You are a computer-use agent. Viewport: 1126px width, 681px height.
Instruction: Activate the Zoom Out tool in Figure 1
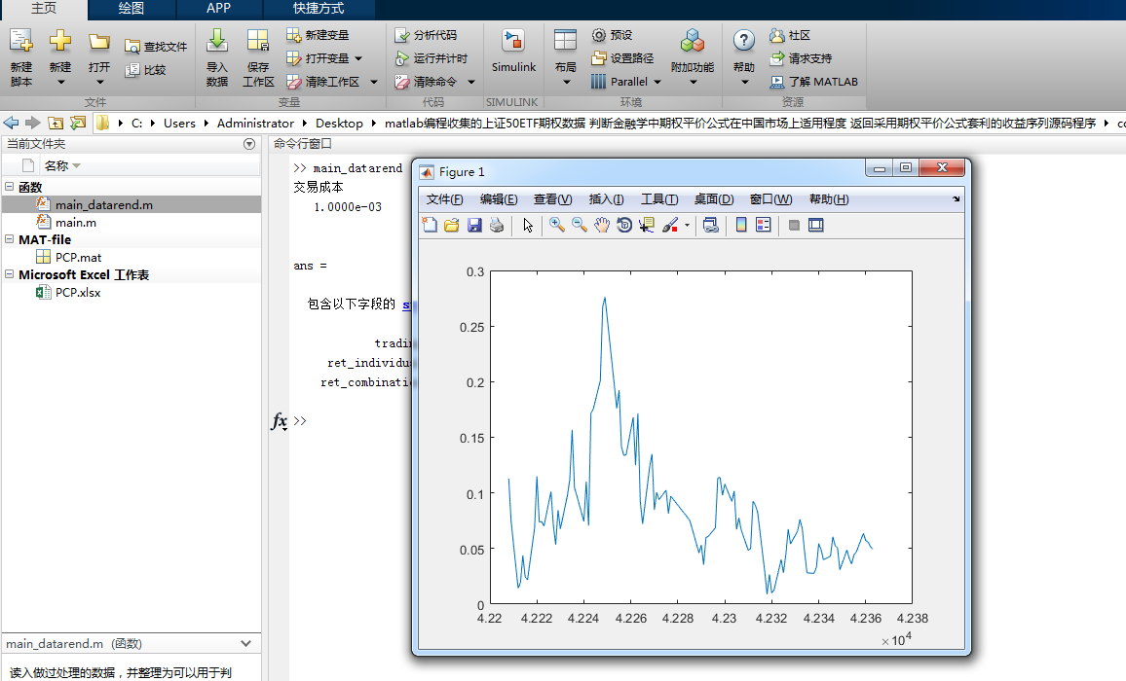point(579,226)
